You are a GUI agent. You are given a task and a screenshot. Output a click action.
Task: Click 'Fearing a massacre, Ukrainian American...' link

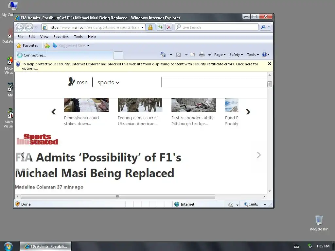(x=138, y=121)
